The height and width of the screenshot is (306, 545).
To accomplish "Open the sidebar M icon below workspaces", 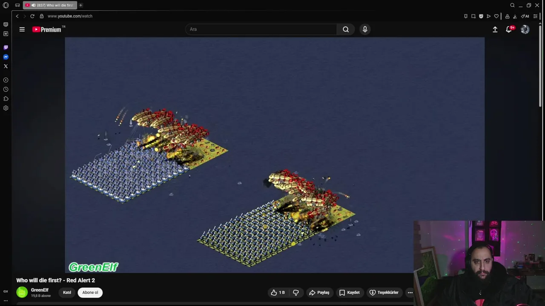I will point(6,34).
